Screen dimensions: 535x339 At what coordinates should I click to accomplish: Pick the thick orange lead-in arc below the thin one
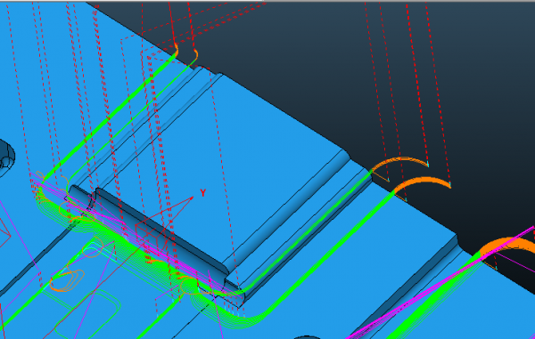click(x=423, y=184)
